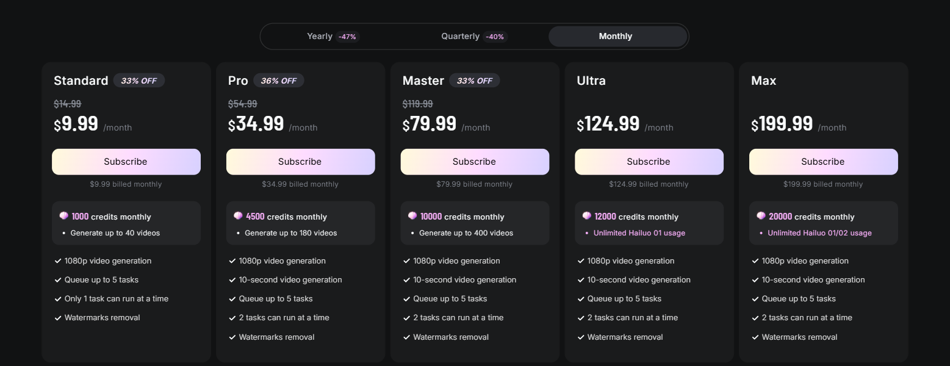Click the Master plan 33% OFF badge
950x366 pixels.
pos(475,81)
